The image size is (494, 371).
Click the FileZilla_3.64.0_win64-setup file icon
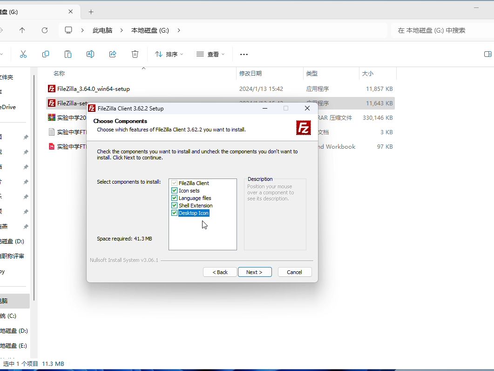click(52, 89)
